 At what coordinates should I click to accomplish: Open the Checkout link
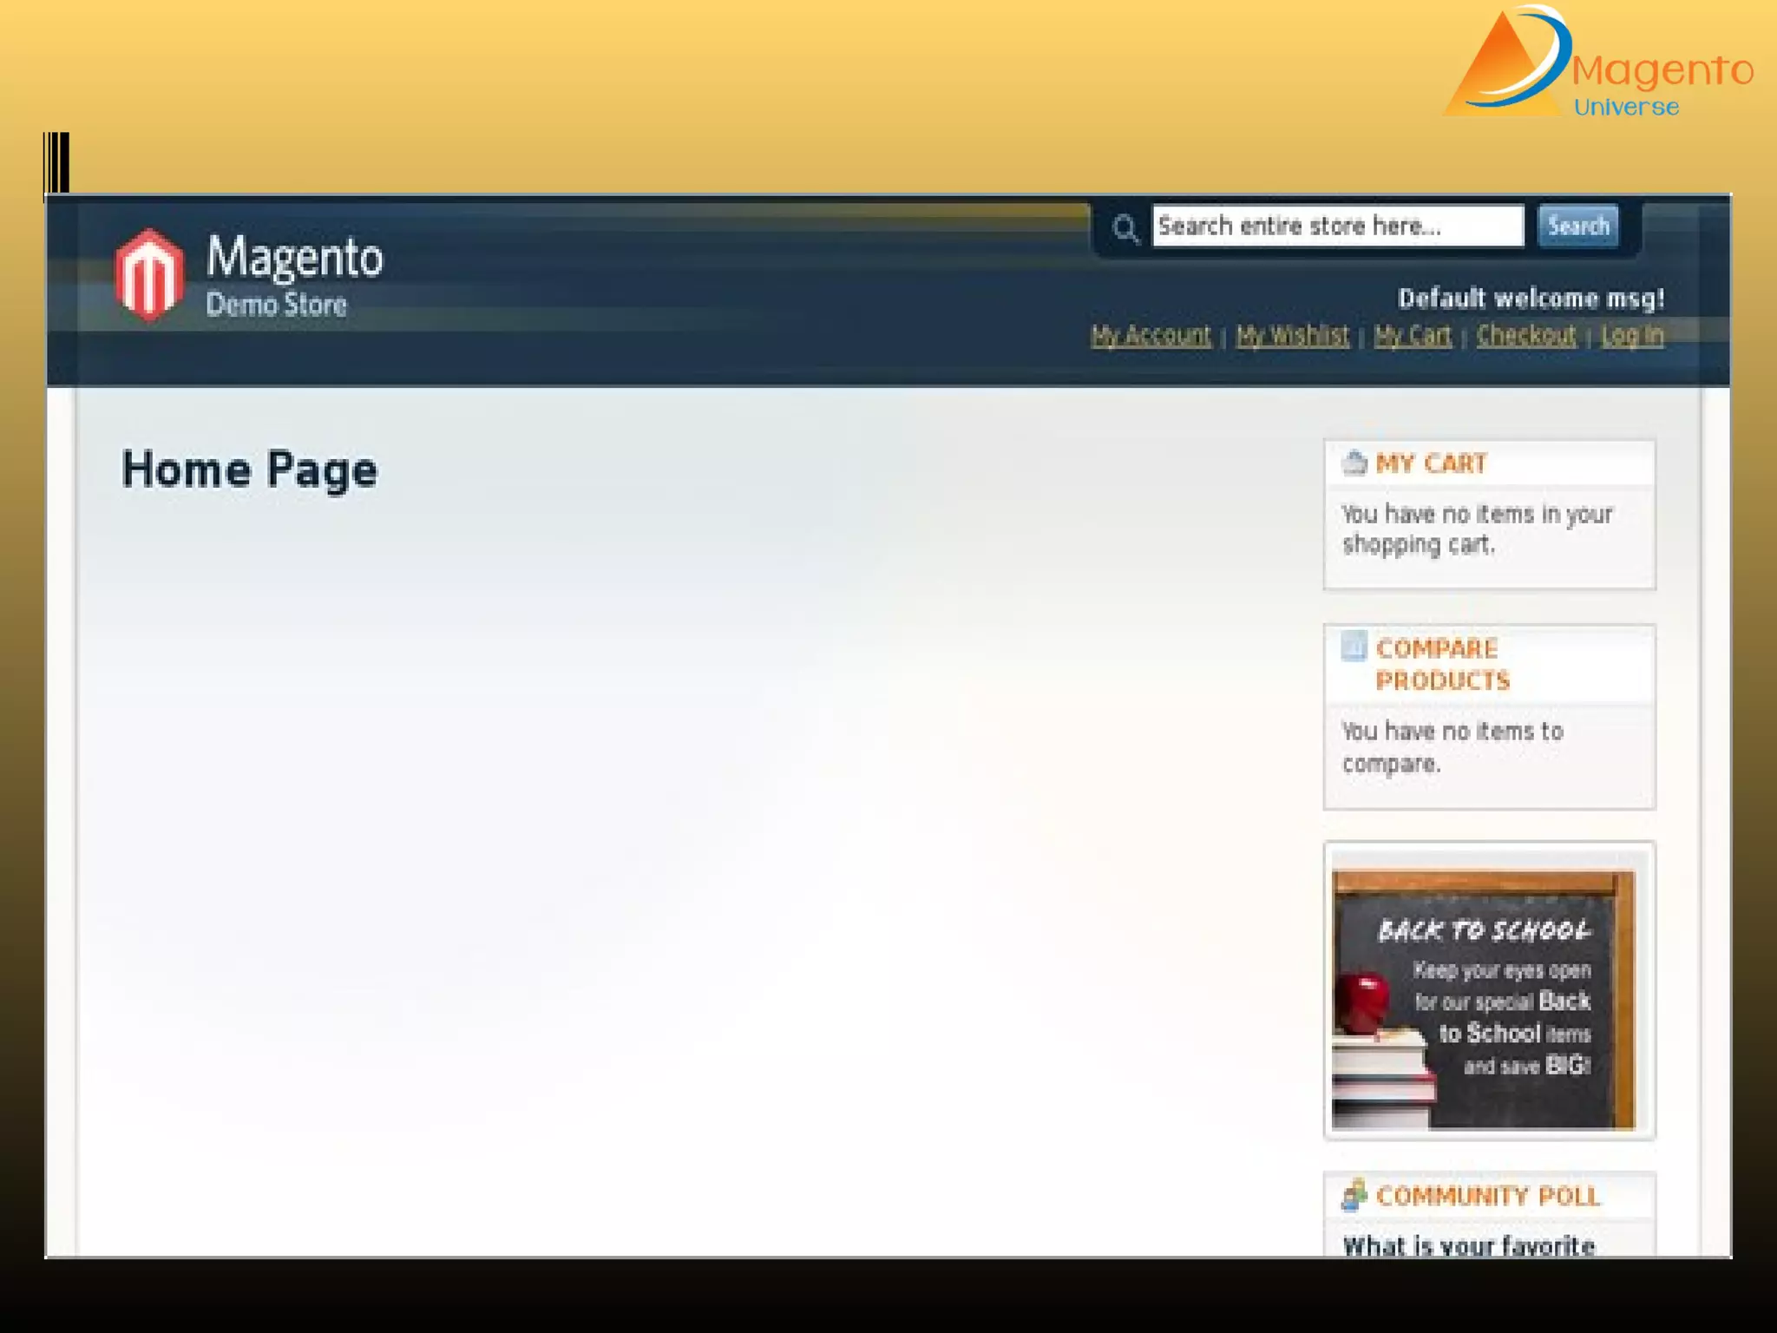[x=1526, y=335]
